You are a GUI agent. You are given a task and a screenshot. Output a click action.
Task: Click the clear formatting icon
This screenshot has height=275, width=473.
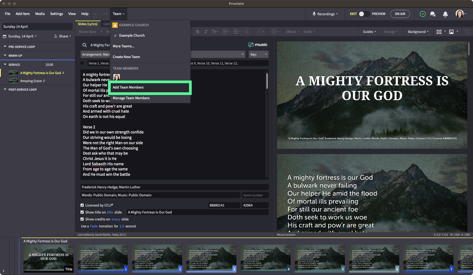coord(247,32)
